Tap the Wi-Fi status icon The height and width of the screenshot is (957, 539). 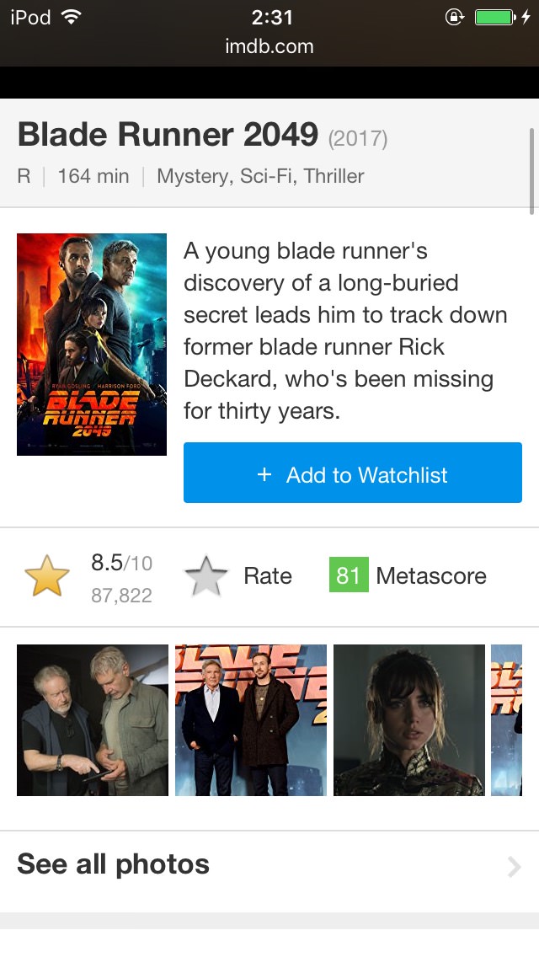click(72, 18)
